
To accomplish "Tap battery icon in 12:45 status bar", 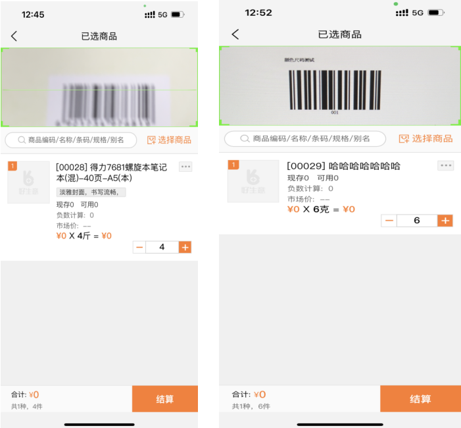I will 178,14.
